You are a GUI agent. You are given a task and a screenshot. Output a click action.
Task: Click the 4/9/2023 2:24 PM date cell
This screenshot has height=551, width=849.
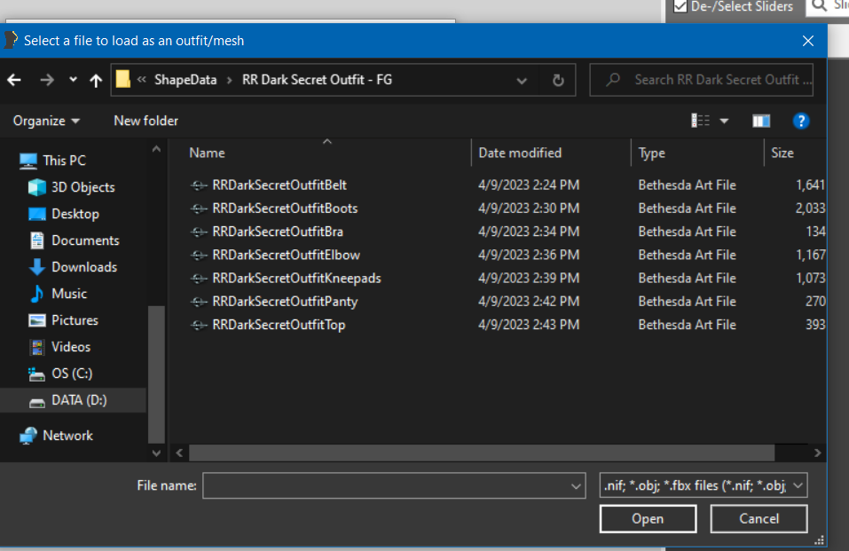529,185
